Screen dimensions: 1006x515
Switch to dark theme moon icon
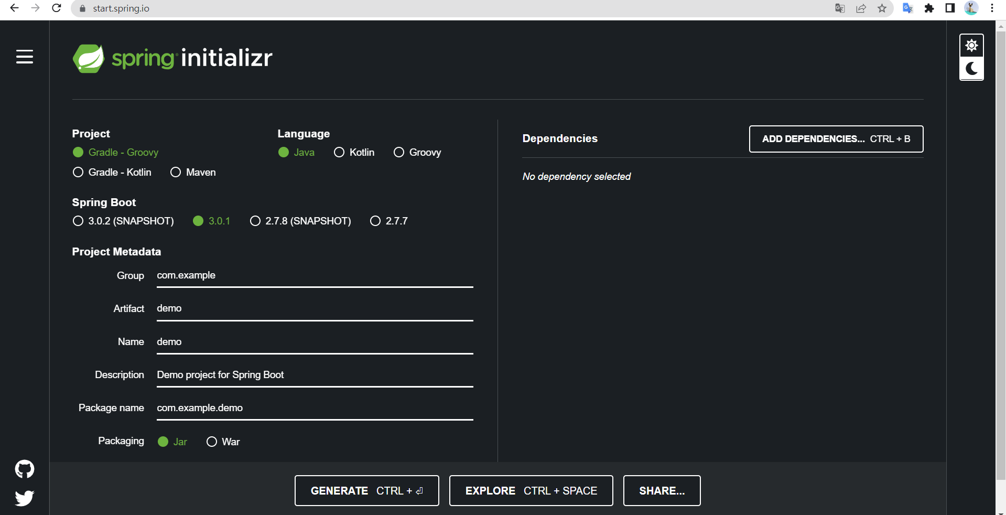point(971,69)
